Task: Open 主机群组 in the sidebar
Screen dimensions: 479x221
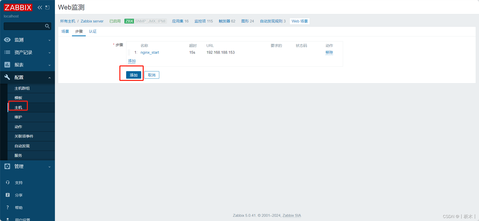Action: pyautogui.click(x=31, y=88)
